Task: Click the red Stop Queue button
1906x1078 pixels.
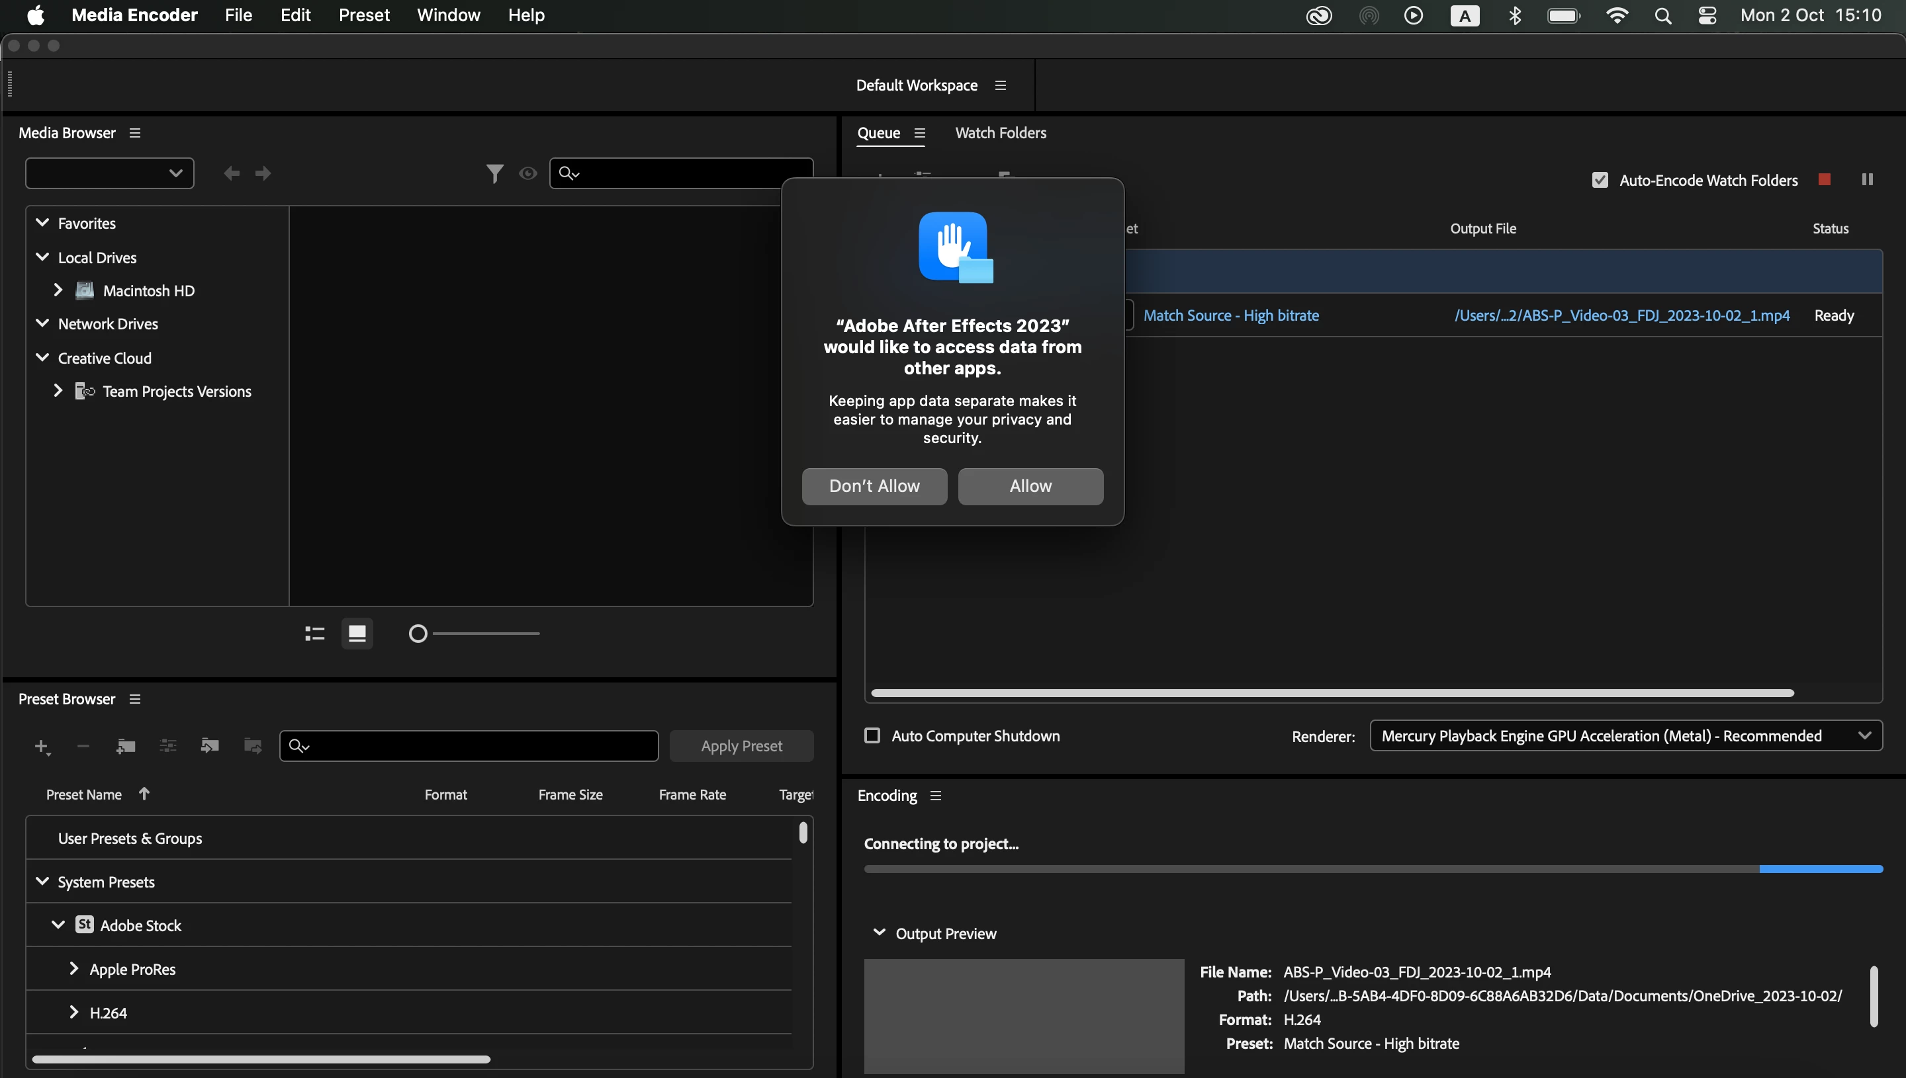Action: click(1824, 180)
